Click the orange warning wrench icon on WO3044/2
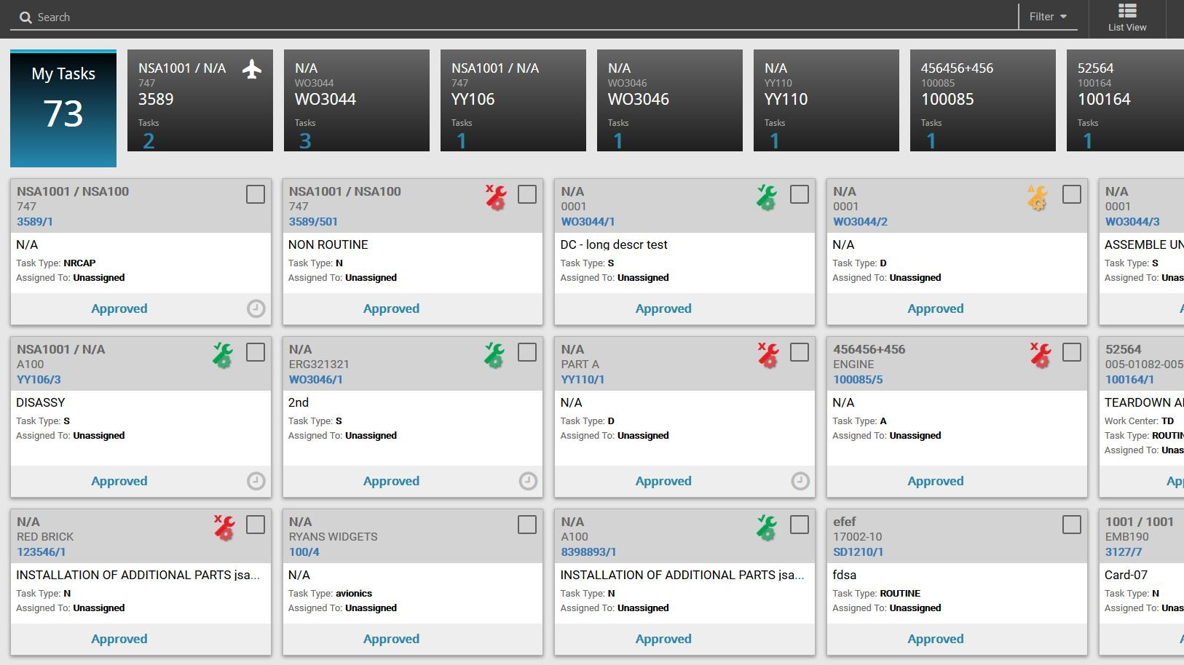The image size is (1184, 665). (x=1038, y=197)
